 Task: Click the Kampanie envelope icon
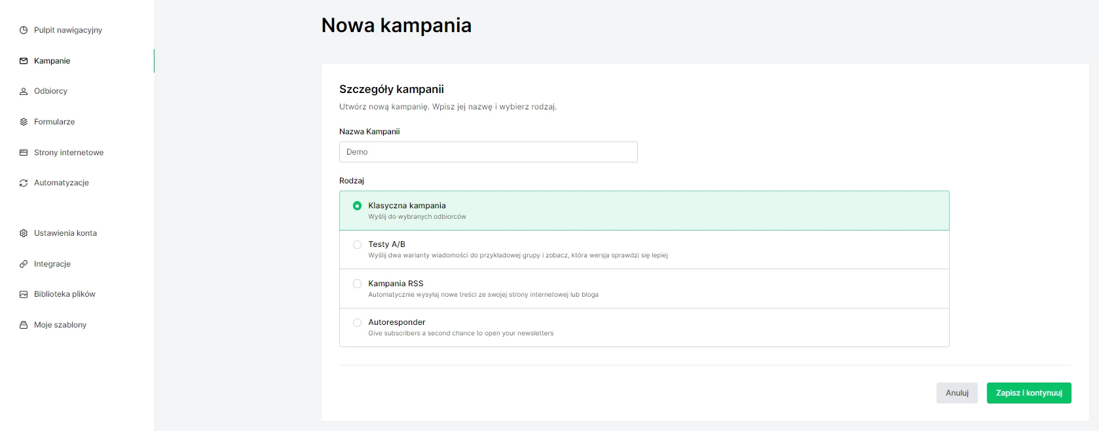[24, 61]
